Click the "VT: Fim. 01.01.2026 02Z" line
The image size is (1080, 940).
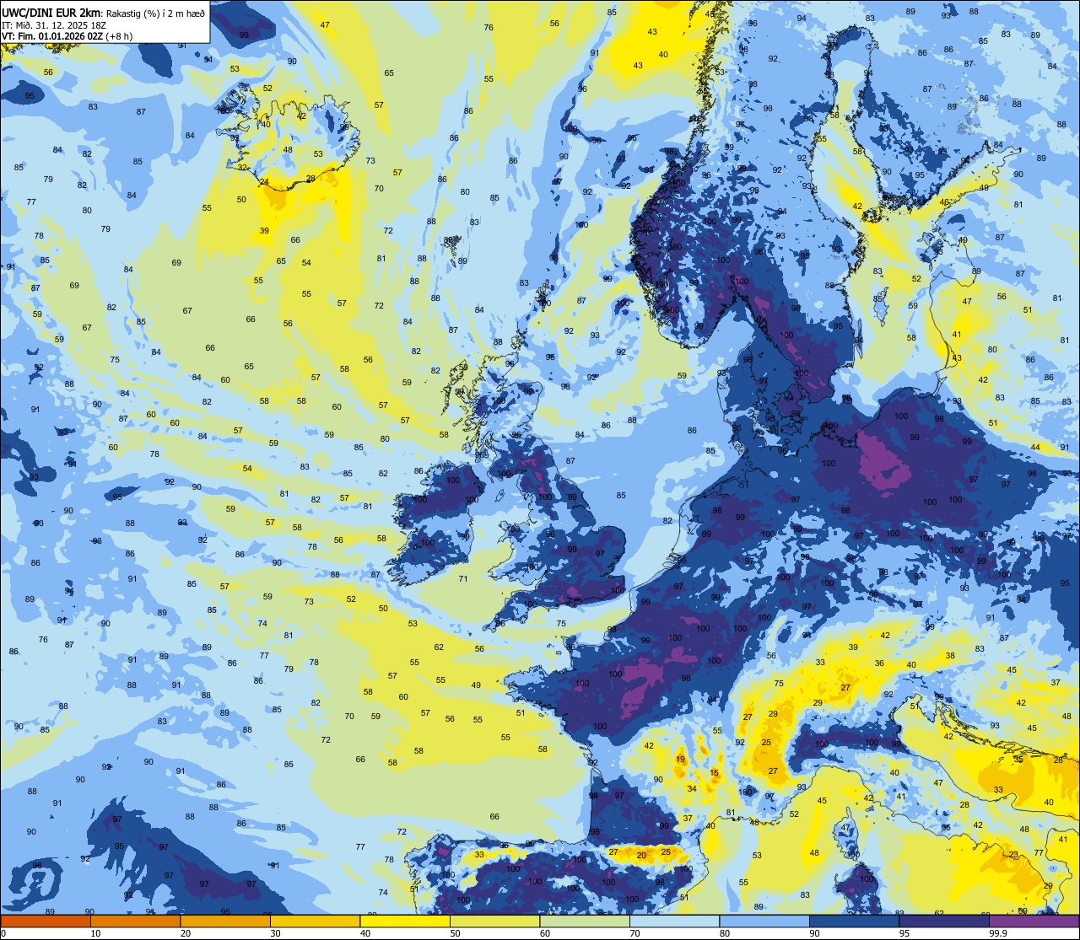[x=52, y=35]
